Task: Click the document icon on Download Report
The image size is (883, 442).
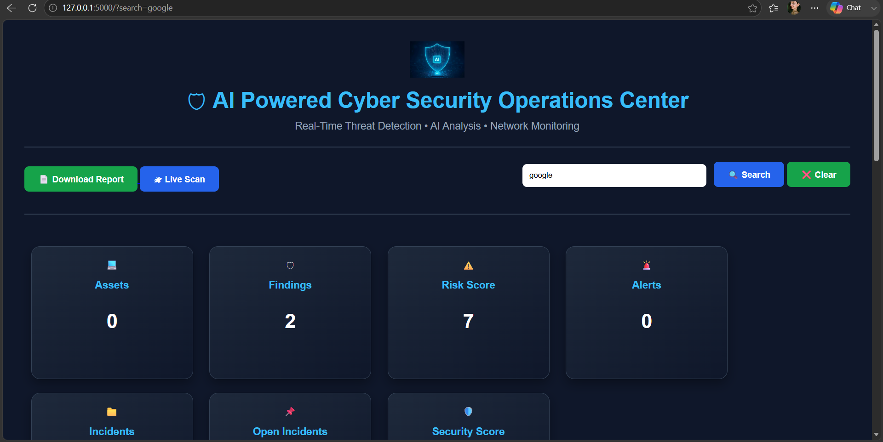Action: [44, 179]
